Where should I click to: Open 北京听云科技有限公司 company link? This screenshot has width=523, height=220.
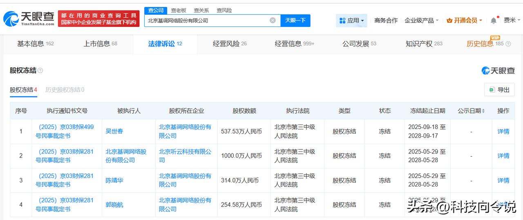pyautogui.click(x=185, y=156)
